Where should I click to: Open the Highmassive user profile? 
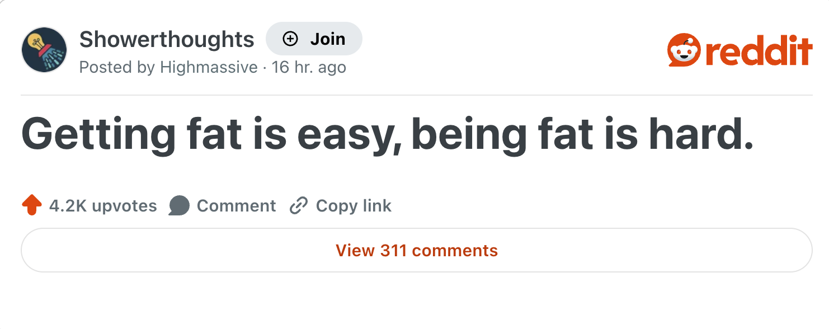pos(209,68)
